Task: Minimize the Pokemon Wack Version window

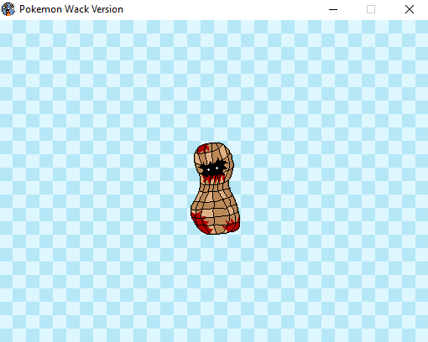Action: pyautogui.click(x=333, y=9)
